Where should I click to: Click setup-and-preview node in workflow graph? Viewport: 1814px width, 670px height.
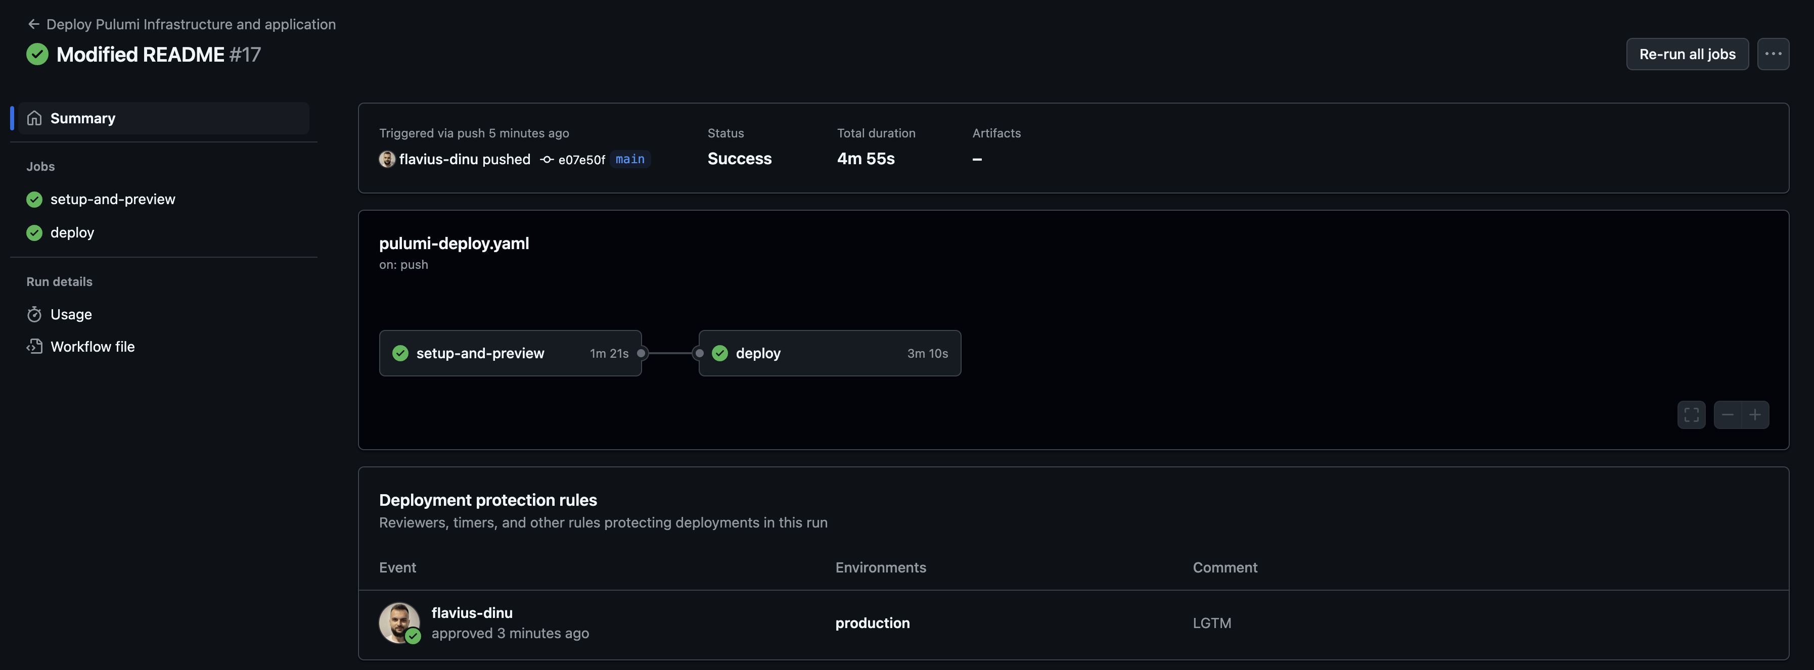pyautogui.click(x=511, y=353)
